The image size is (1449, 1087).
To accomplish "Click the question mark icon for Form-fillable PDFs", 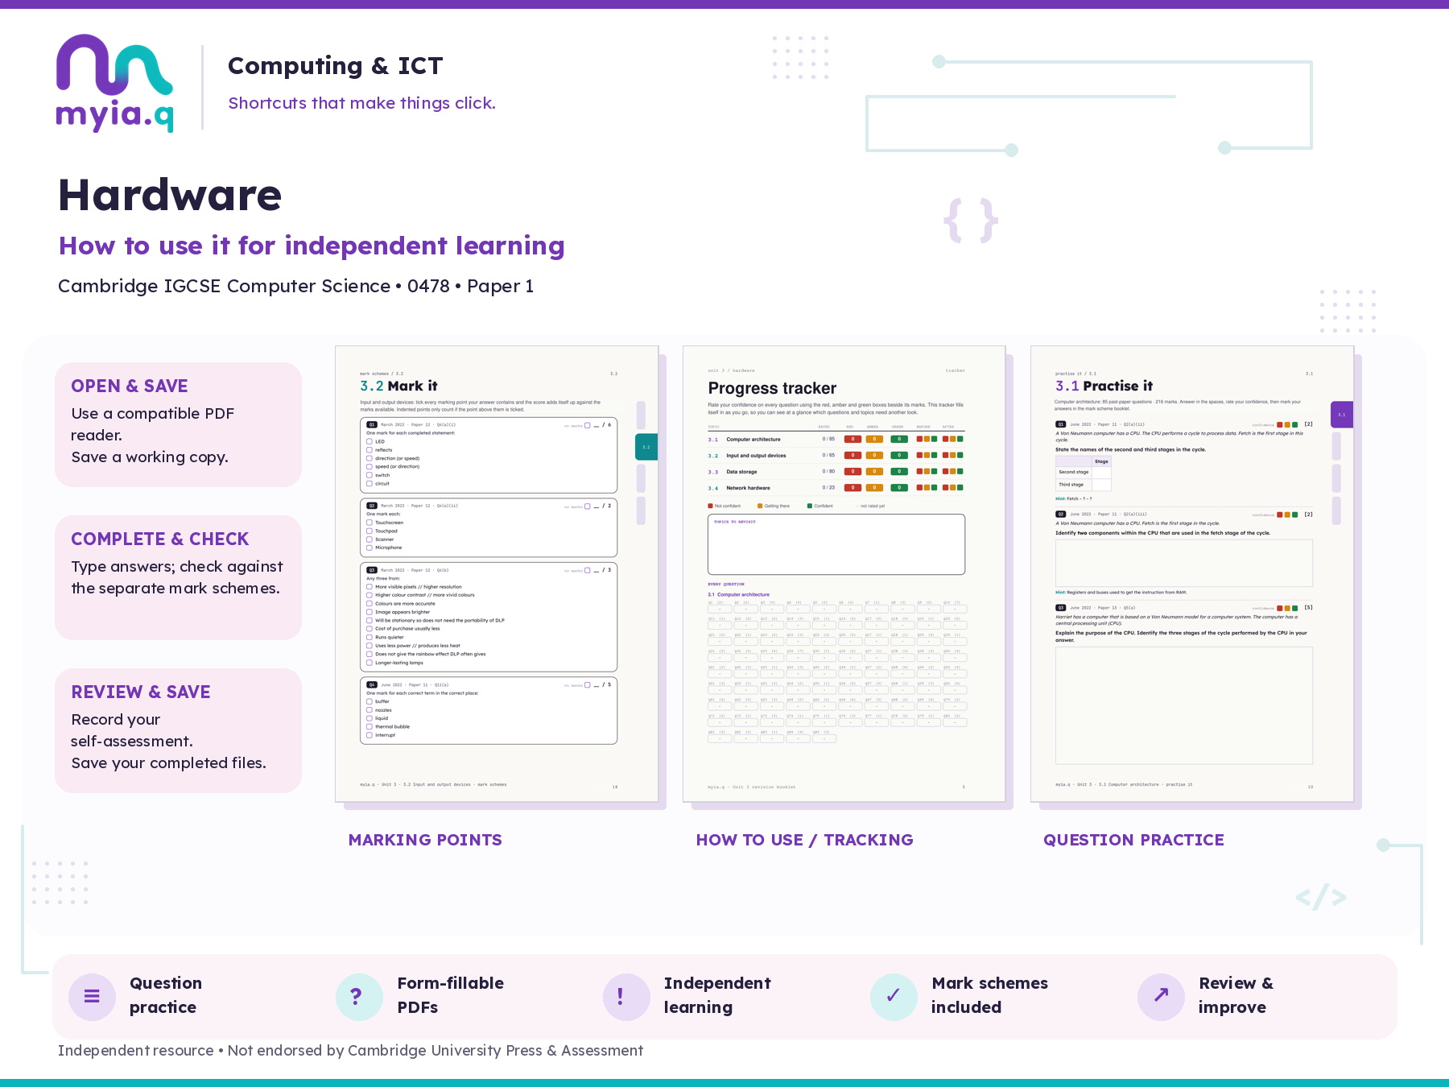I will pos(359,996).
